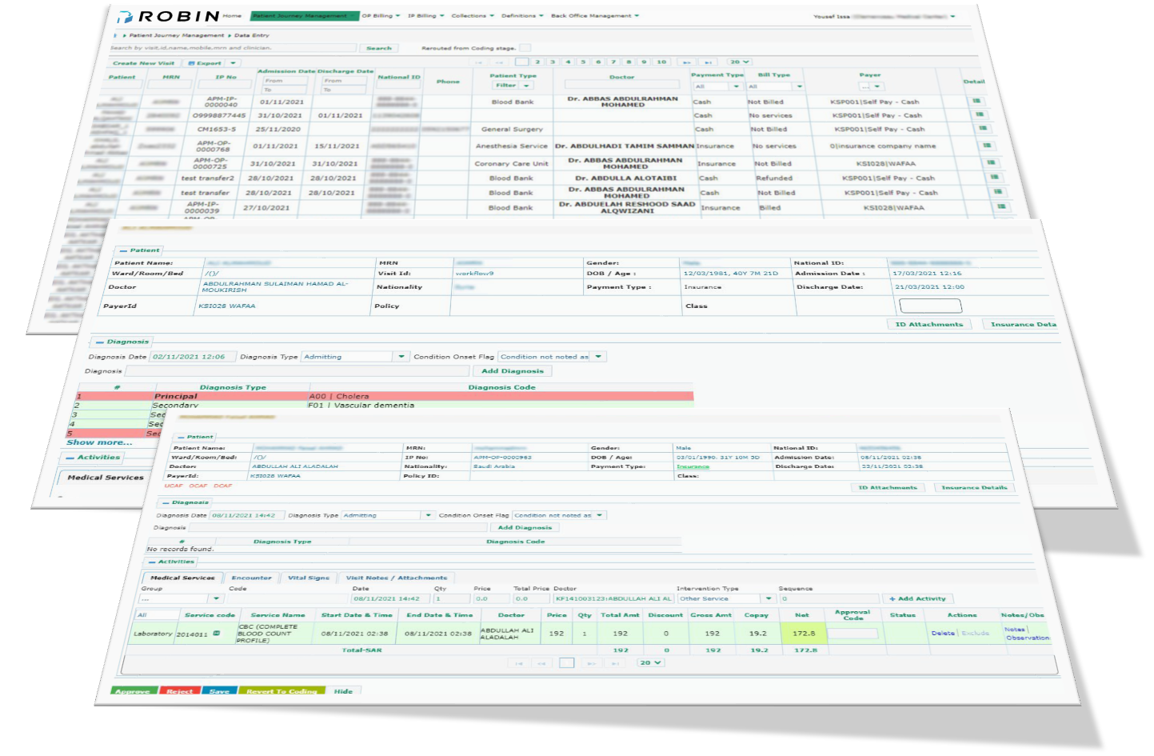Open detail icon for the APM-IP-0000040 visit
Screen dimensions: 1154x756
tap(976, 101)
